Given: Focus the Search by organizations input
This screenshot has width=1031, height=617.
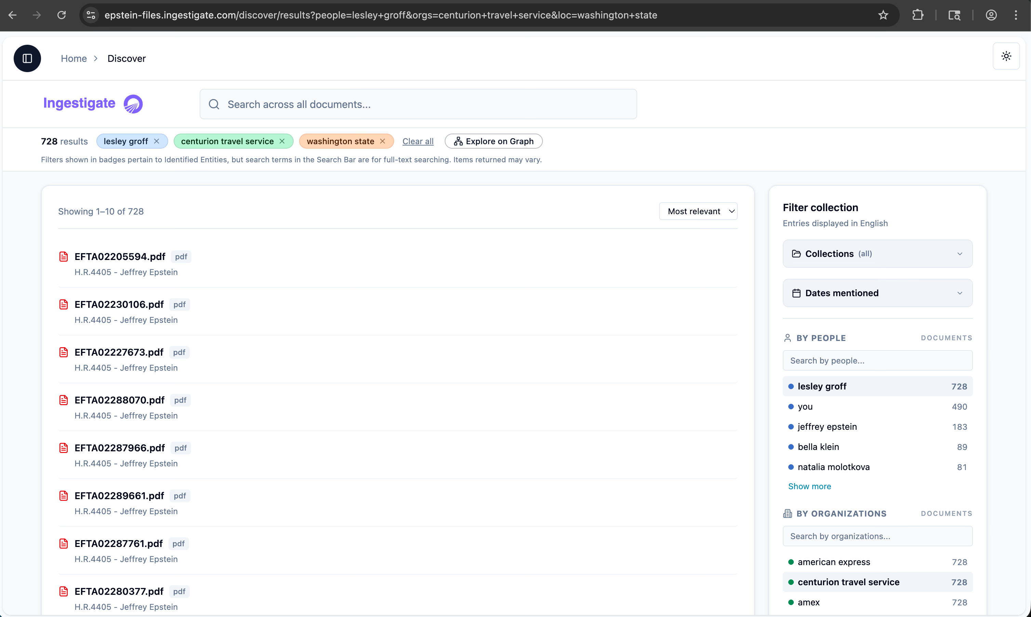Looking at the screenshot, I should point(877,536).
